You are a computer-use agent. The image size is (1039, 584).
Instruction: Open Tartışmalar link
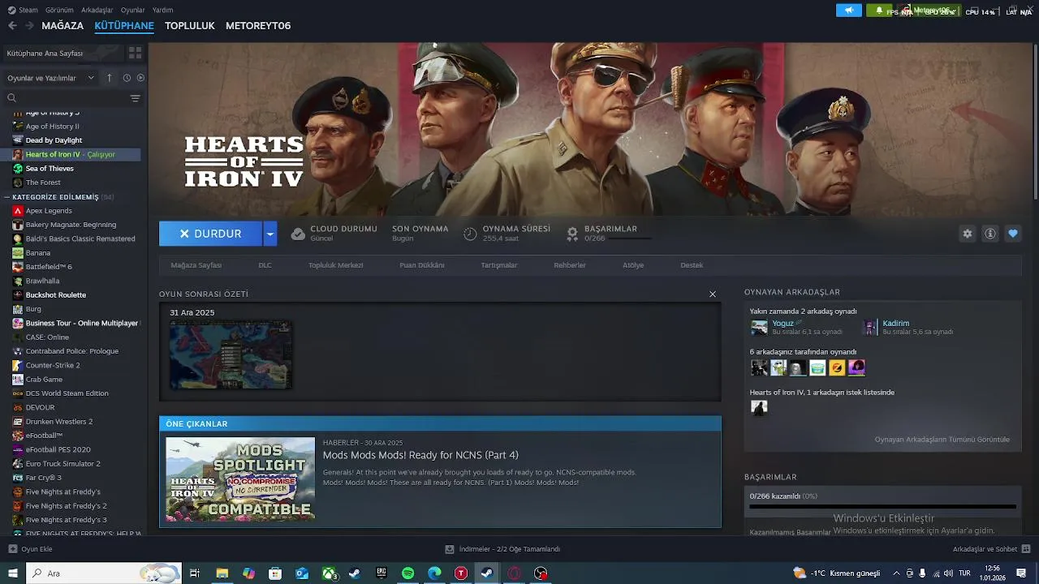498,265
